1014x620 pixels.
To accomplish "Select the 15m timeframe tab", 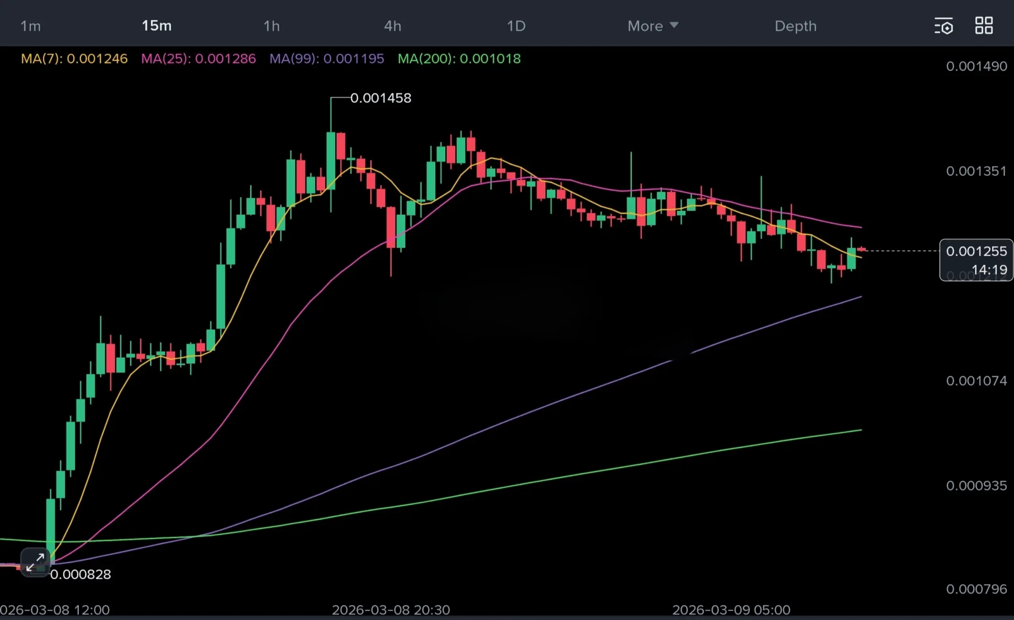I will coord(156,25).
